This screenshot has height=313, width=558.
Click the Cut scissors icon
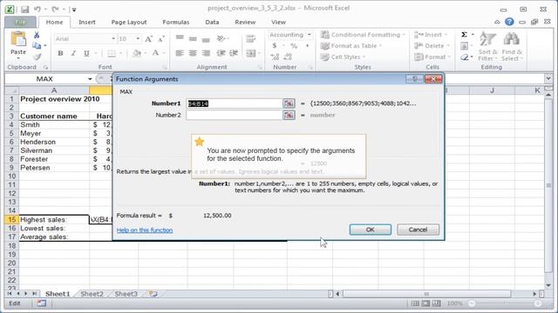point(37,35)
